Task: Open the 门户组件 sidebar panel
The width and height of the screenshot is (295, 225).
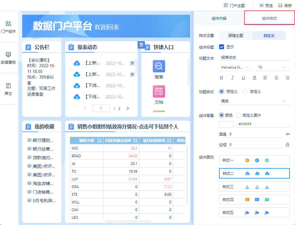Action: (x=8, y=27)
